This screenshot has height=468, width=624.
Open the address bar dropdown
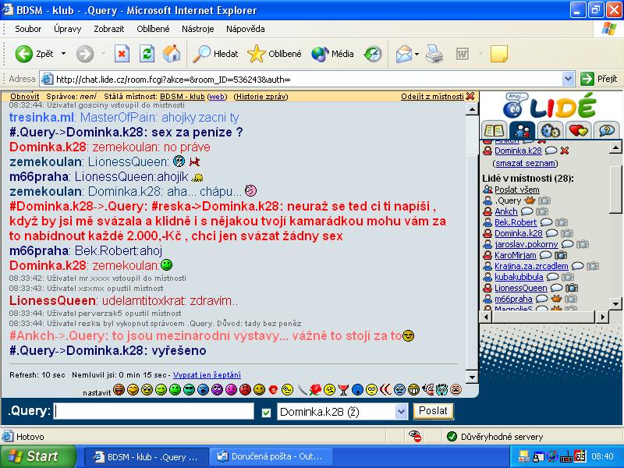pyautogui.click(x=569, y=80)
